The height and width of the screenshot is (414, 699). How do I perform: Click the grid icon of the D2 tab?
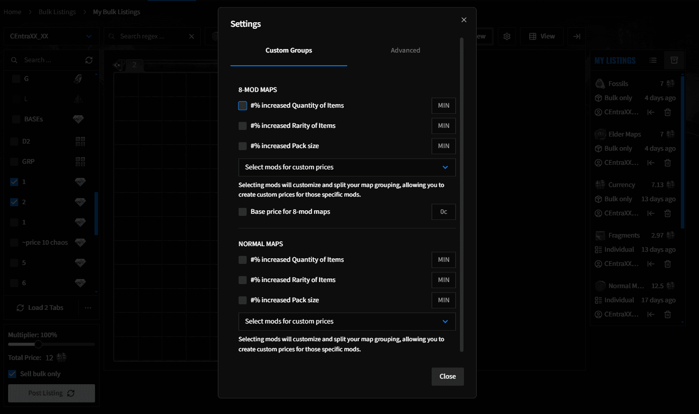coord(80,142)
